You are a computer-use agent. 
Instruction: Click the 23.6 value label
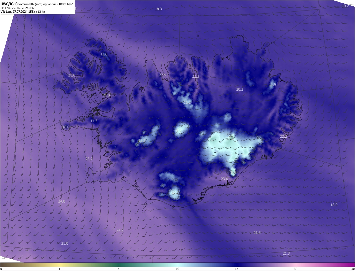(x=224, y=179)
